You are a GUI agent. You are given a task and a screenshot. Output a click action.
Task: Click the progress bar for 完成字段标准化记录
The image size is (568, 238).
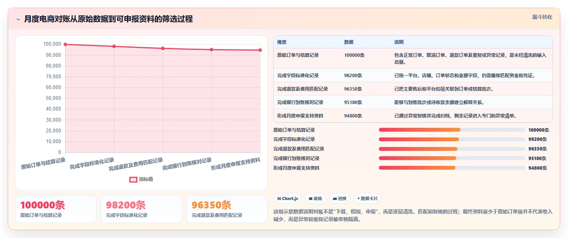[x=452, y=139]
